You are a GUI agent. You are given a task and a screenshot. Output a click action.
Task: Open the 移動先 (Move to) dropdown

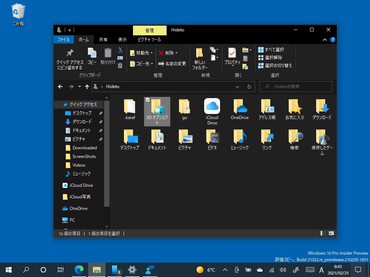(x=141, y=53)
